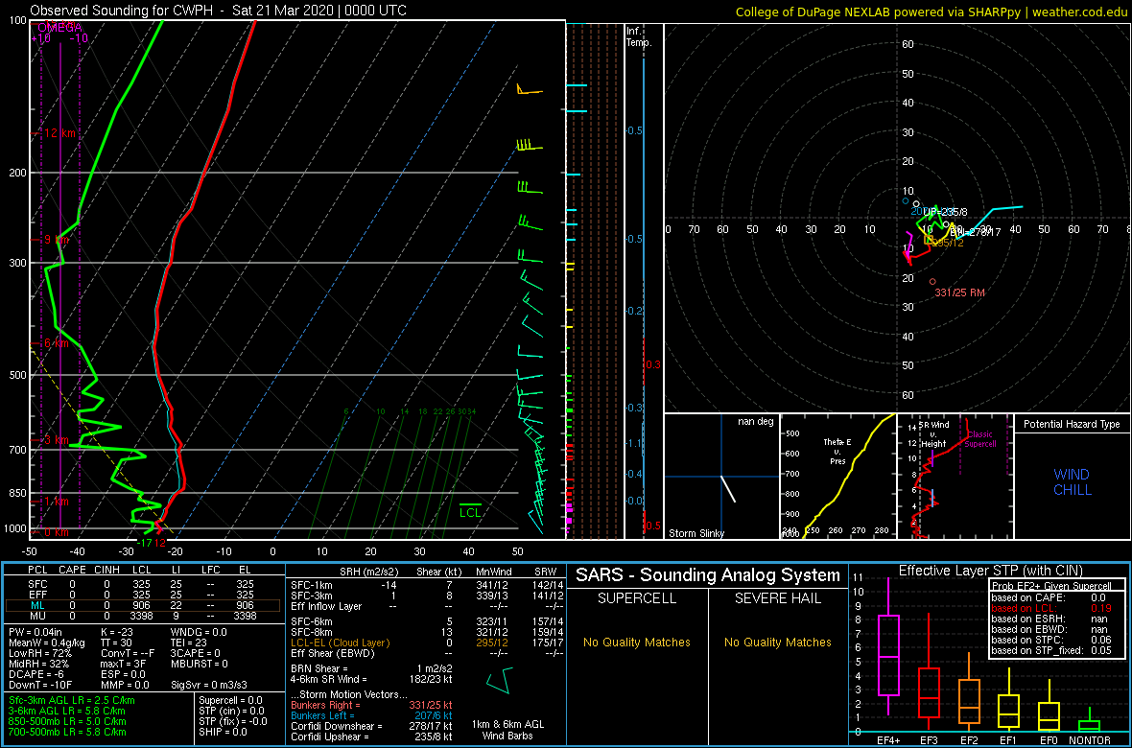Click the green LCL level marker
Screen dimensions: 1132x748
470,510
